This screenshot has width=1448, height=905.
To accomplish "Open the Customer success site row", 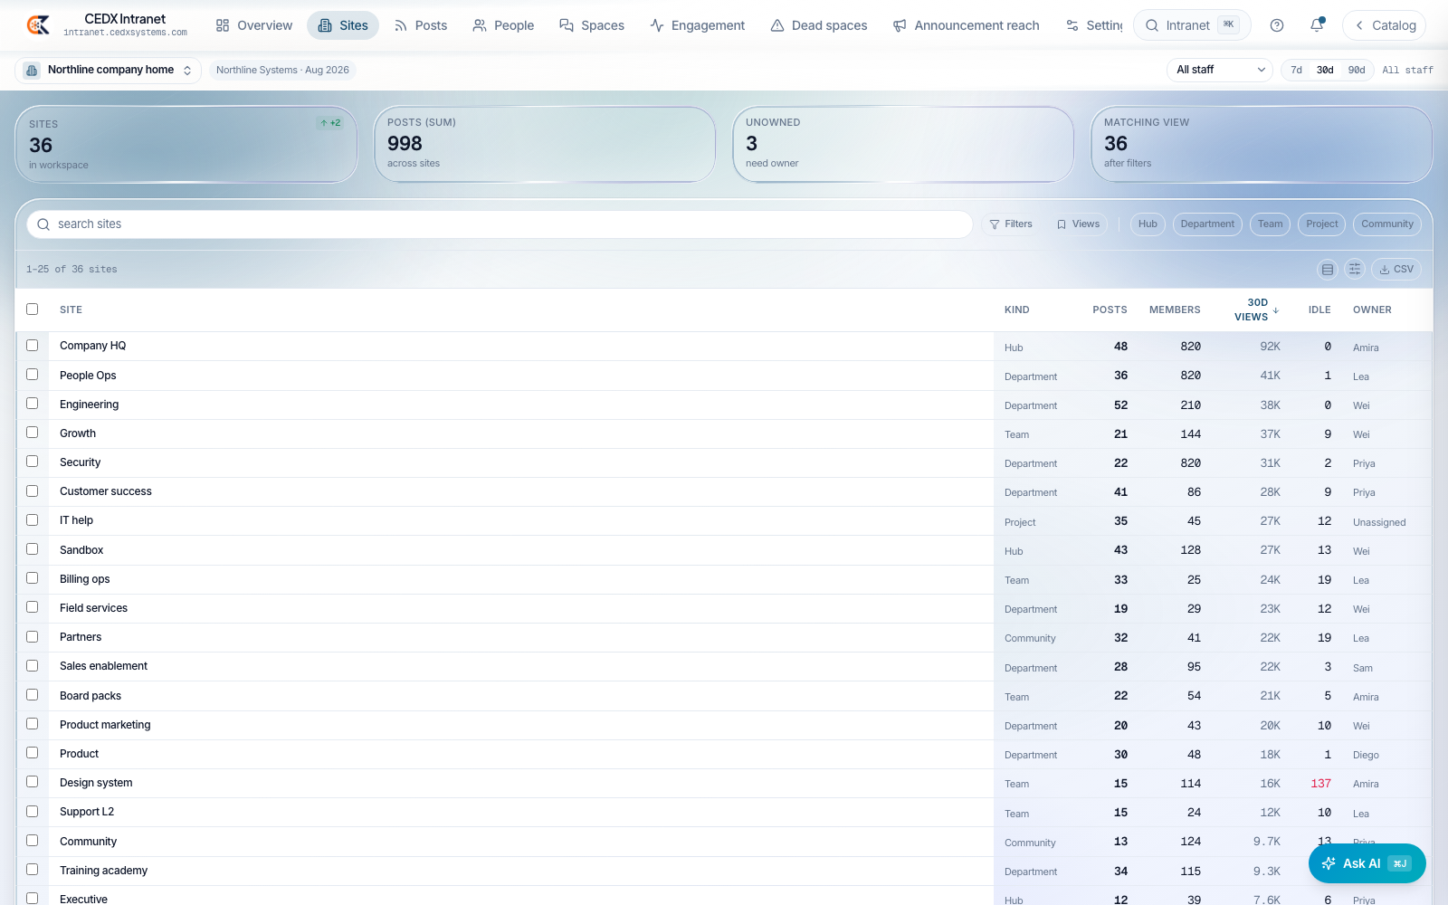I will click(724, 491).
